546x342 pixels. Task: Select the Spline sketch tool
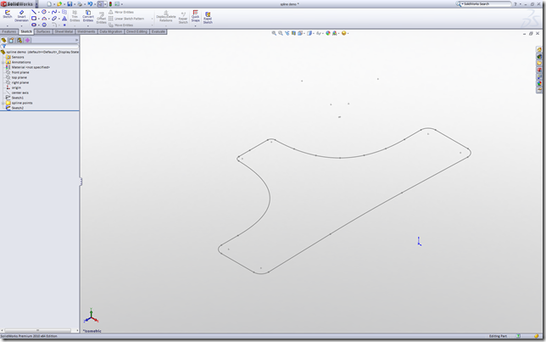54,12
